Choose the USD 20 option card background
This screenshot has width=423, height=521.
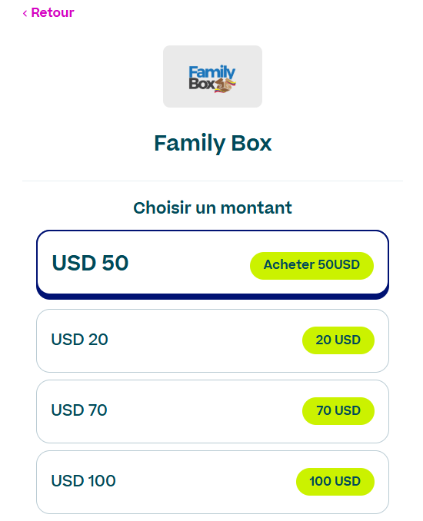(203, 340)
